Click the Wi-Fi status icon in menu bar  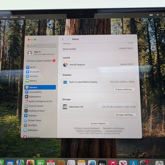pyautogui.click(x=157, y=15)
